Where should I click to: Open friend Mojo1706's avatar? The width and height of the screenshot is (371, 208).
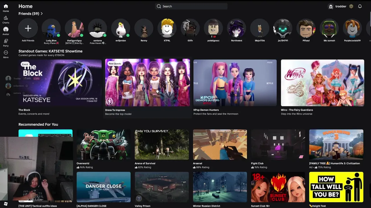[260, 28]
